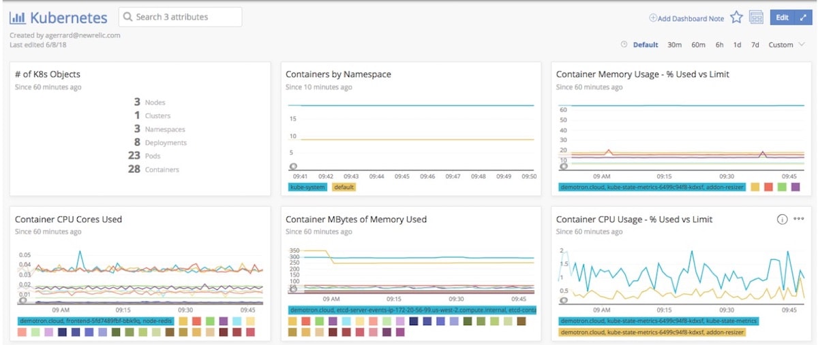Click 'Since 10 minutes ago' under Containers by Namespace
The height and width of the screenshot is (345, 818).
[319, 87]
